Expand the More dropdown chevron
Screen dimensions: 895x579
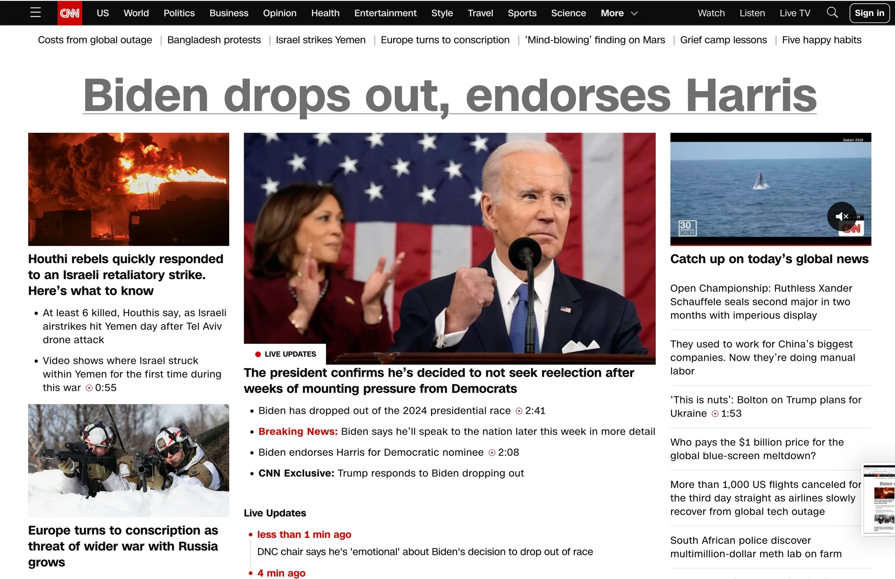click(634, 14)
